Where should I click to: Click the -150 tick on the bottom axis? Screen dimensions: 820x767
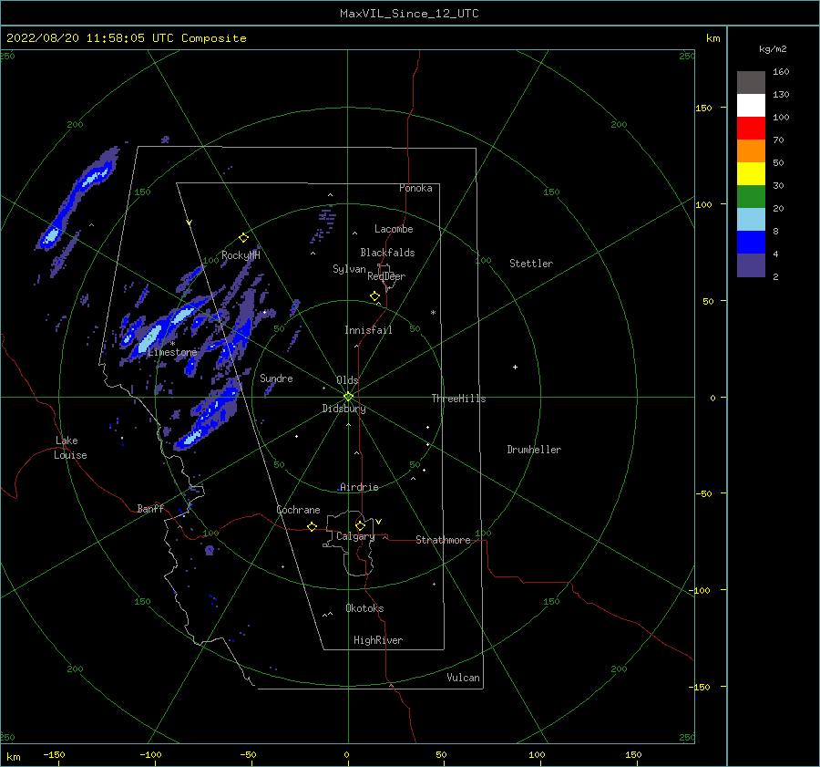54,754
